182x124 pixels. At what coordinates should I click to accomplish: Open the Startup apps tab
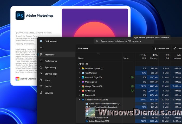pos(56,74)
